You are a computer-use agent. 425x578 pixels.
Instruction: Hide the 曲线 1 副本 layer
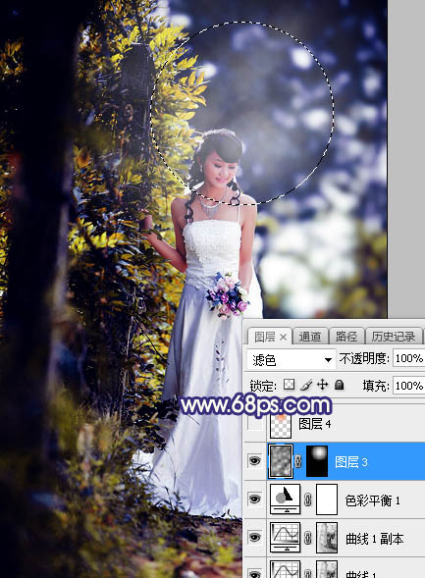point(254,537)
